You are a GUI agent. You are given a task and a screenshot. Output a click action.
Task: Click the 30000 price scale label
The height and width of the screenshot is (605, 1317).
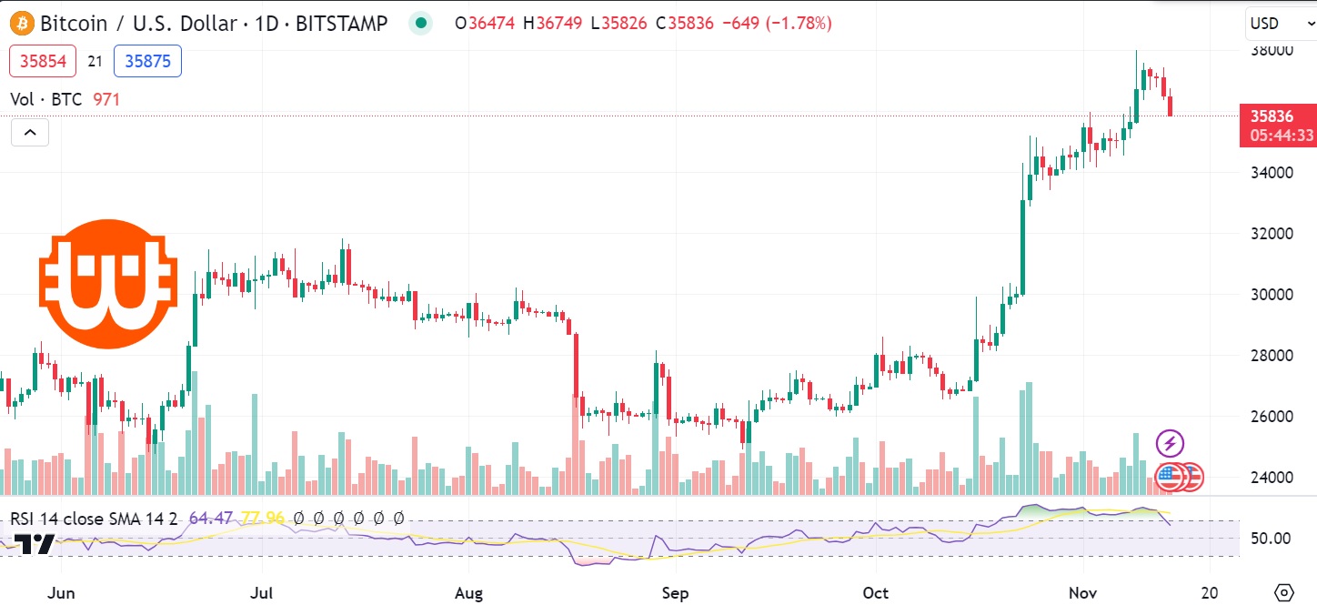coord(1269,294)
